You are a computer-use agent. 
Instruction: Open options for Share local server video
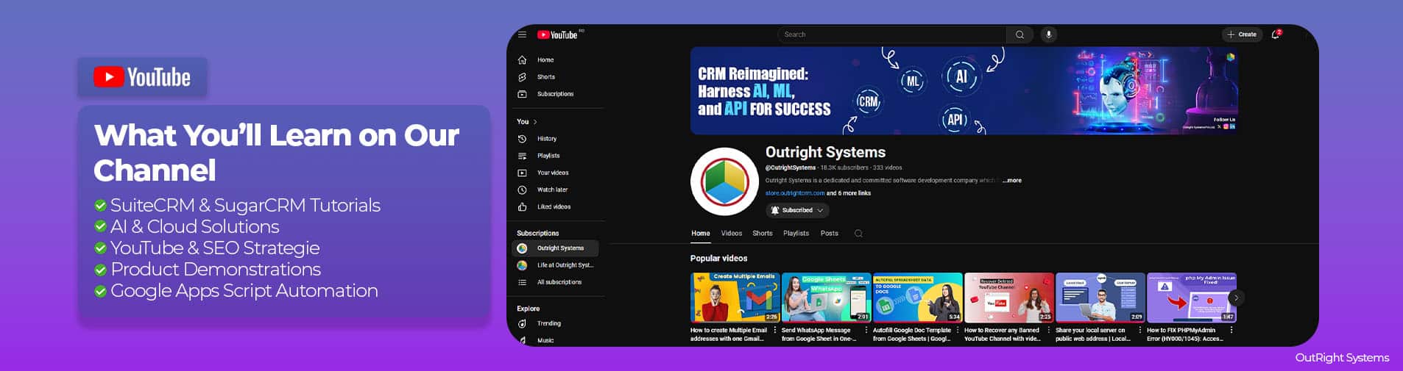coord(1140,331)
